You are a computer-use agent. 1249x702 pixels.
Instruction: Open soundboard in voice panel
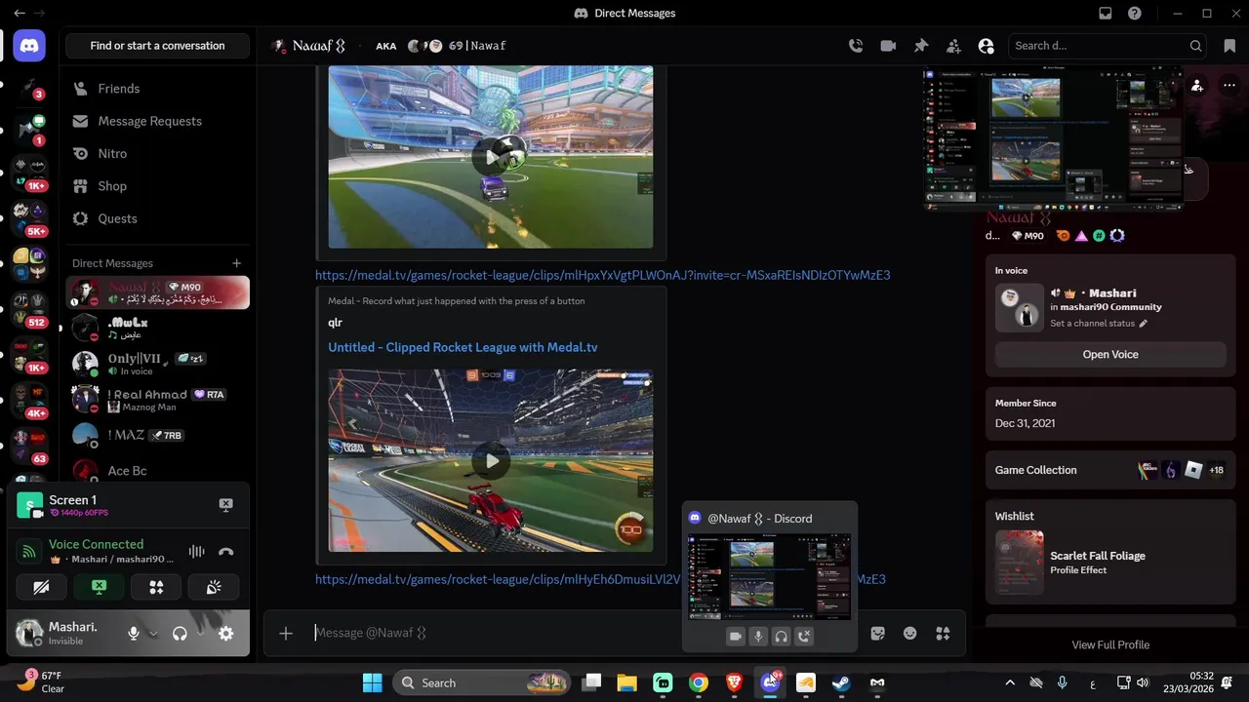pyautogui.click(x=214, y=587)
